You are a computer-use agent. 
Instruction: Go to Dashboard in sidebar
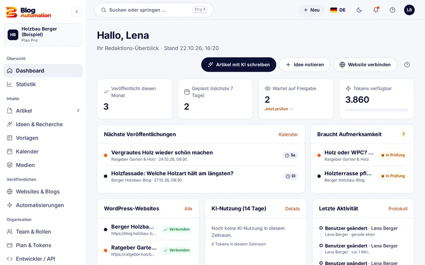(x=43, y=70)
